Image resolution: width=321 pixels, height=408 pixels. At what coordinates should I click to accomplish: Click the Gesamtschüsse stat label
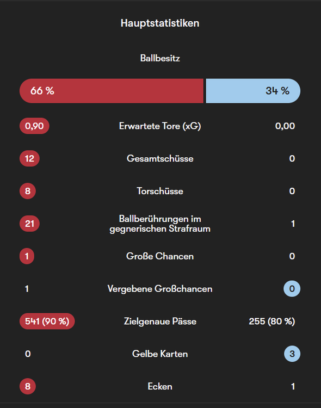point(160,158)
